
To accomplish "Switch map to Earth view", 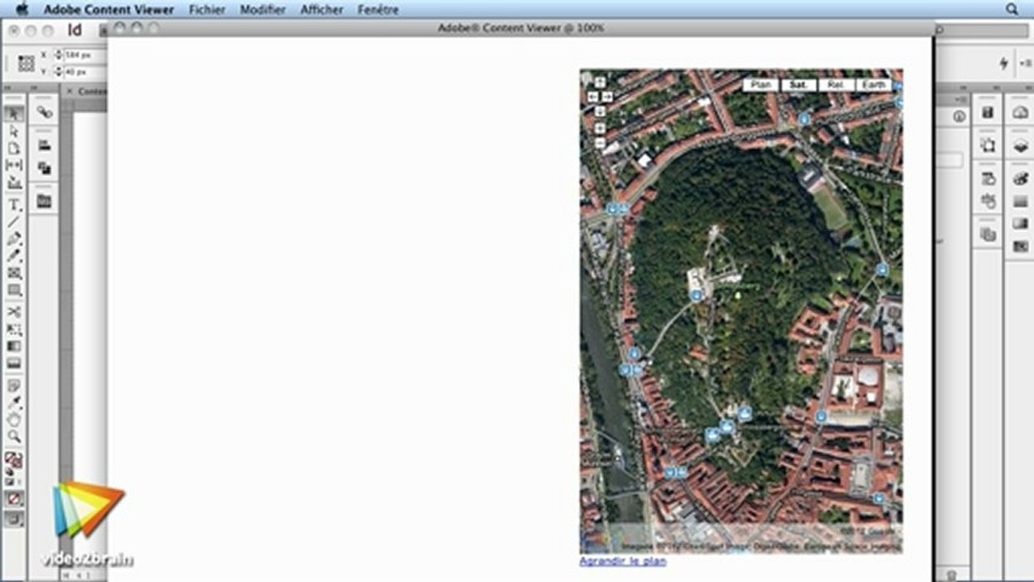I will pyautogui.click(x=873, y=85).
